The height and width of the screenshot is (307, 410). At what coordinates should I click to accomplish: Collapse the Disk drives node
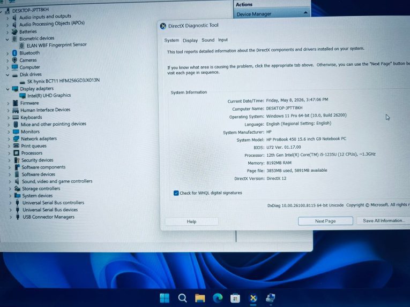coord(8,75)
